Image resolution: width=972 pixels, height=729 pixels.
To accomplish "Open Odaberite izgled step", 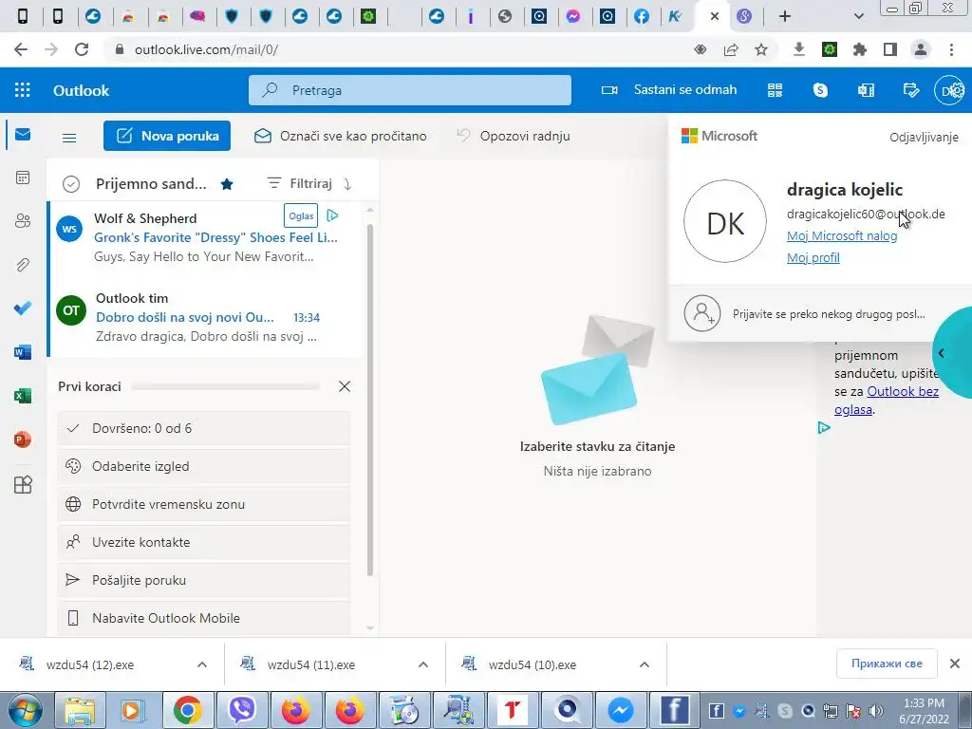I will [204, 466].
